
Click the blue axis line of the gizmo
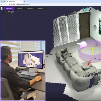click(x=97, y=59)
